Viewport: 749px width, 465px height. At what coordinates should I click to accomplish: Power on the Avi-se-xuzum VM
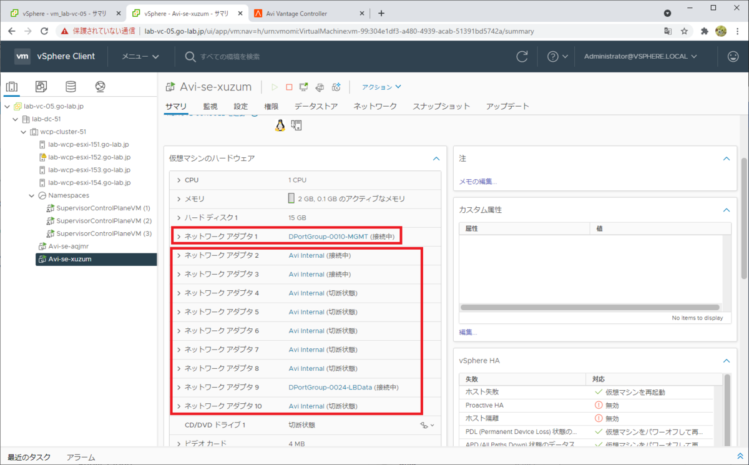pyautogui.click(x=274, y=87)
